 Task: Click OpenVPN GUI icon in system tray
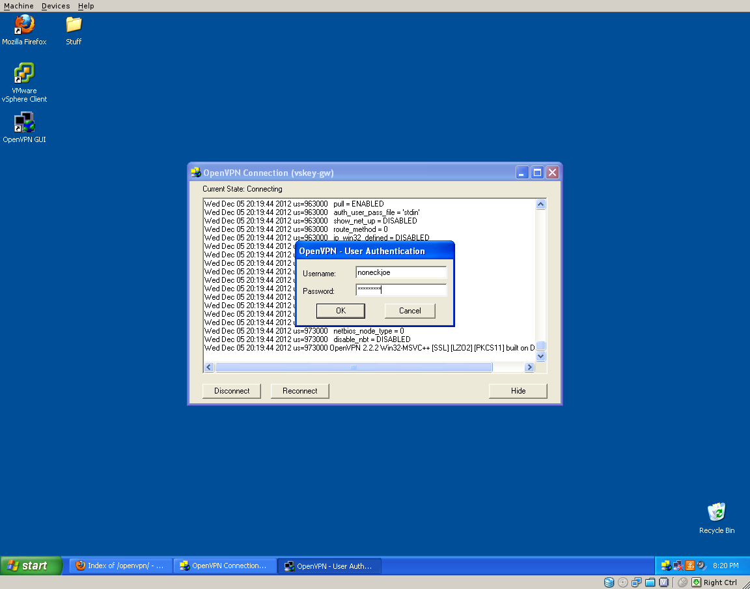(x=666, y=566)
